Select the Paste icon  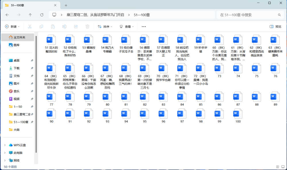point(53,26)
